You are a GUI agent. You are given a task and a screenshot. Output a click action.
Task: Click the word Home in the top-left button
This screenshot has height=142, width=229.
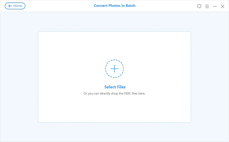click(x=17, y=6)
